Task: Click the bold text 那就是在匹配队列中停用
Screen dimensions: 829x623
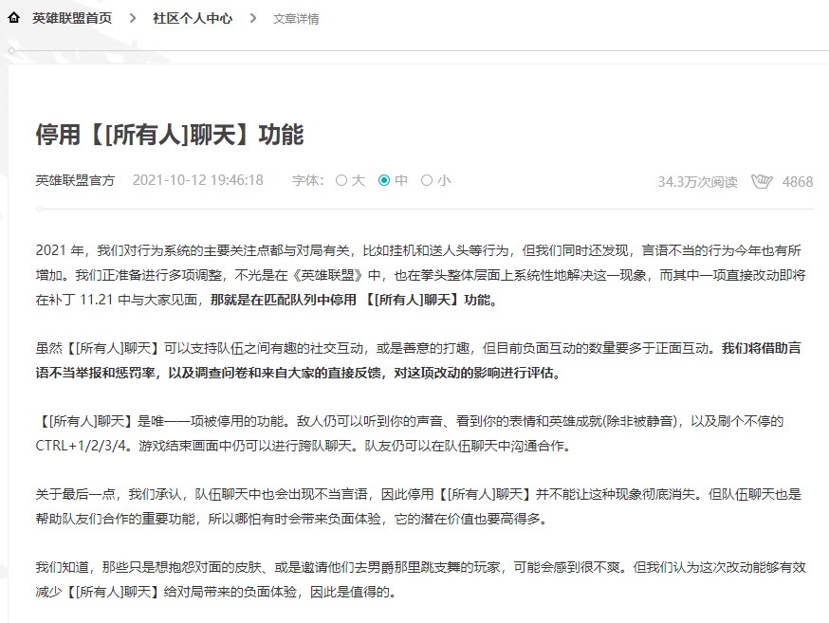Action: coord(284,300)
